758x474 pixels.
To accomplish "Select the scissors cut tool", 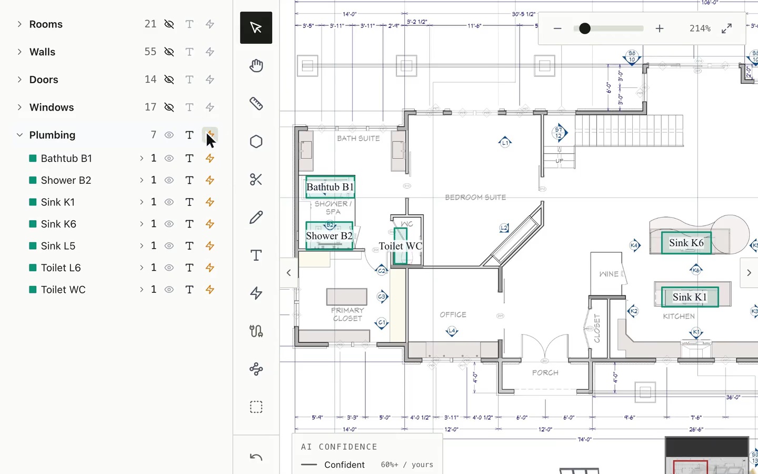I will click(256, 180).
